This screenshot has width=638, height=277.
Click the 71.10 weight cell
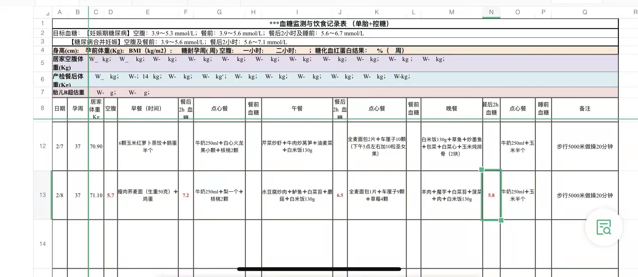[x=96, y=195]
